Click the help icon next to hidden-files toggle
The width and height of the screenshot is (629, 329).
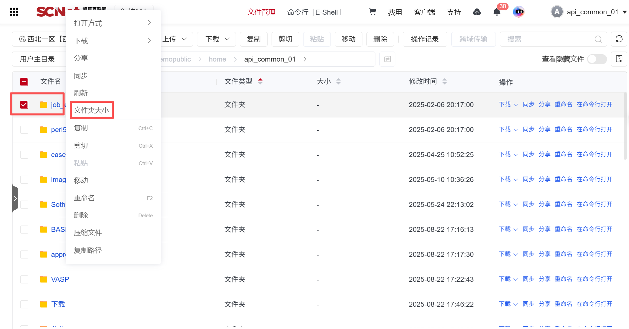pos(619,59)
